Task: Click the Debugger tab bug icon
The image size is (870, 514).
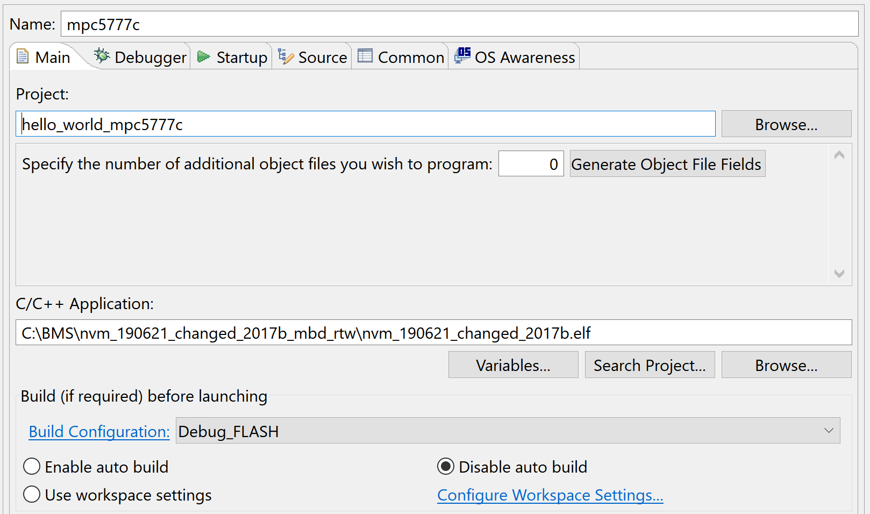Action: point(102,56)
